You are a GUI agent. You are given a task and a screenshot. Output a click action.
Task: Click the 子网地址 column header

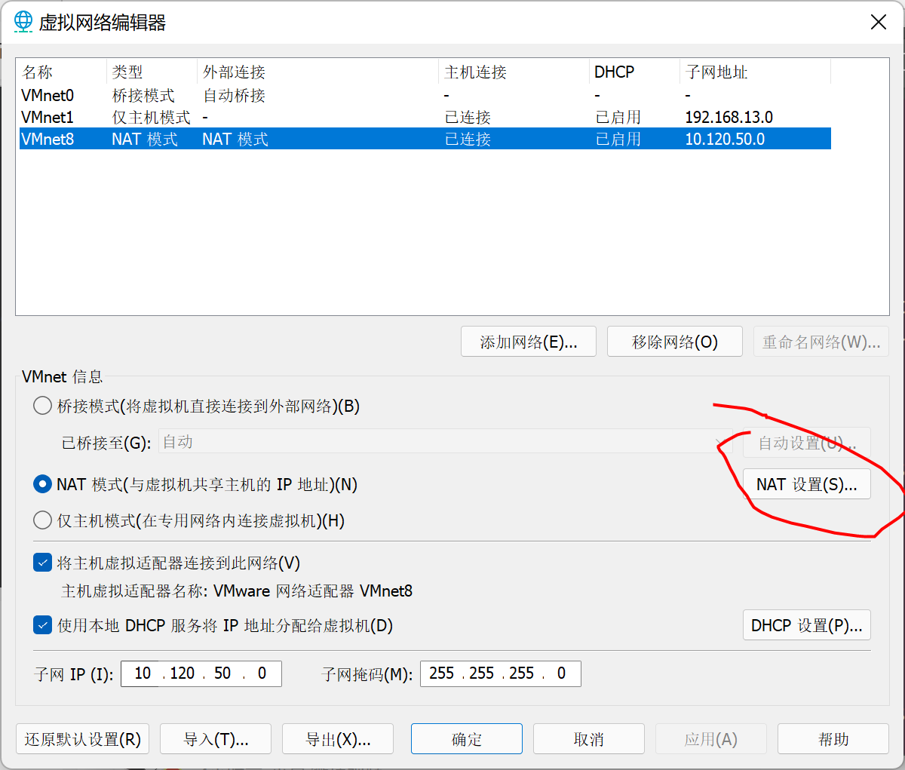pos(756,72)
